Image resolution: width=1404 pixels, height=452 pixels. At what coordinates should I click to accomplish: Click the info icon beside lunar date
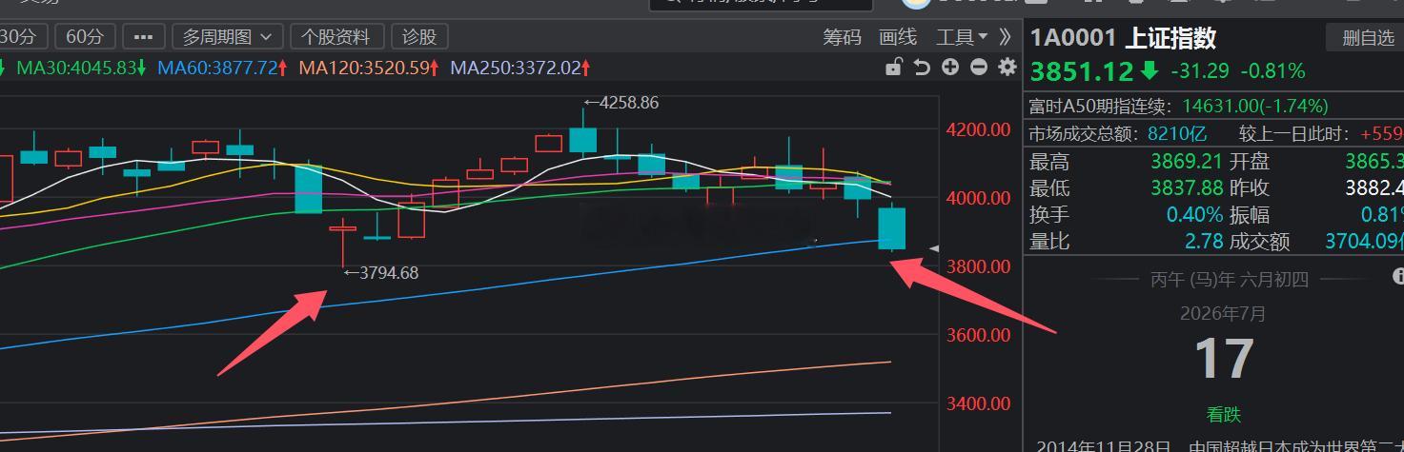1398,277
